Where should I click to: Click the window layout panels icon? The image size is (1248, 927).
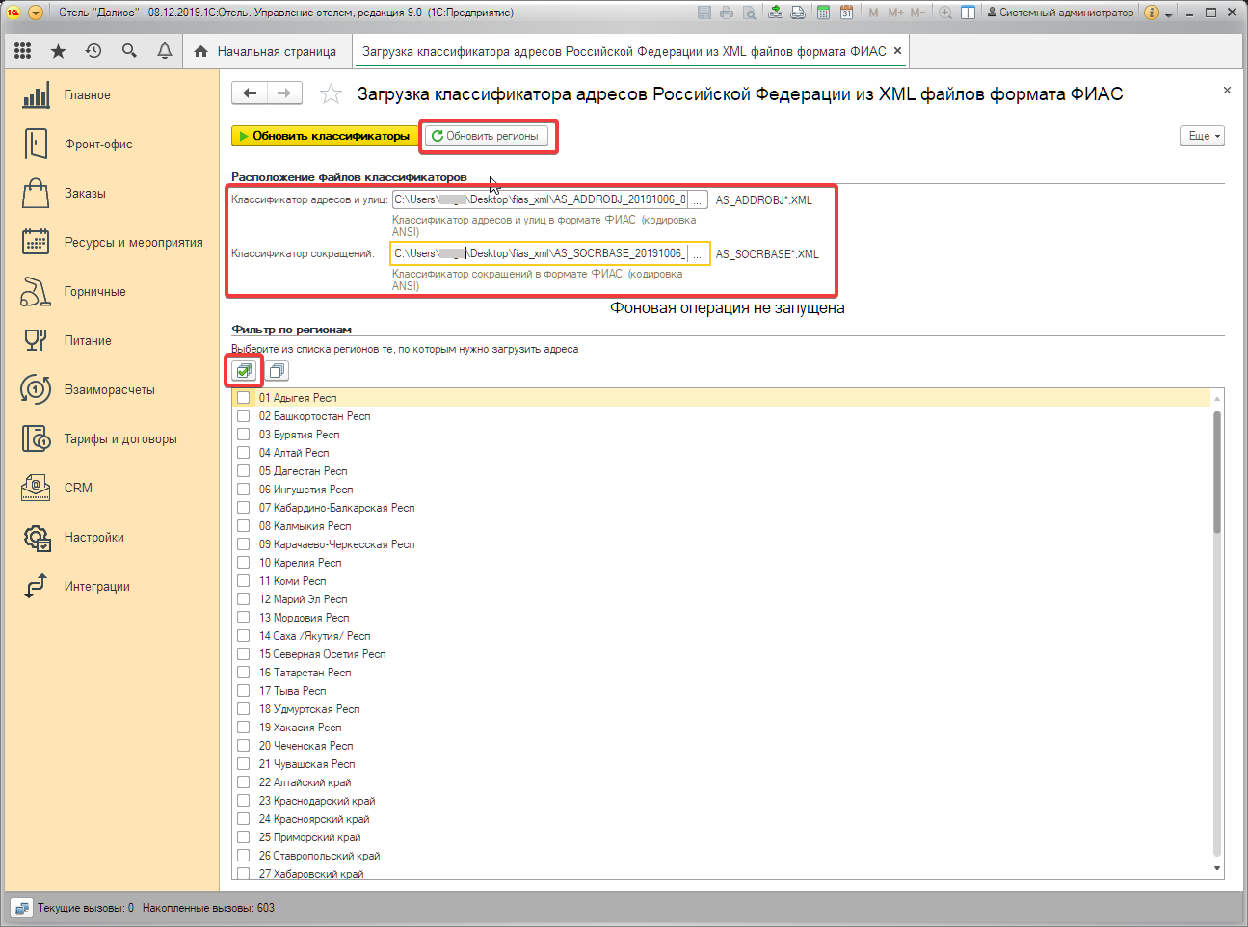coord(968,13)
